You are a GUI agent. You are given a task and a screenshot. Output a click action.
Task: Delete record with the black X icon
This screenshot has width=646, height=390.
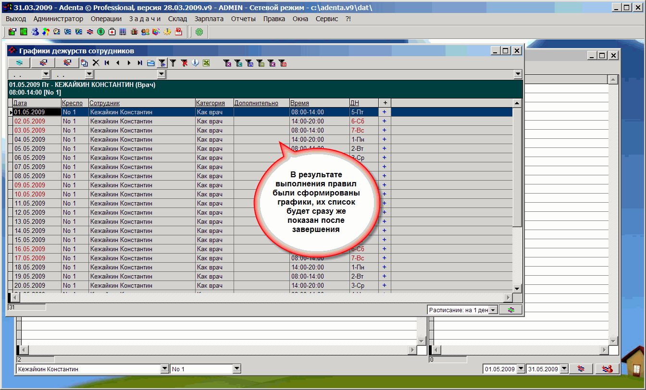pos(96,63)
